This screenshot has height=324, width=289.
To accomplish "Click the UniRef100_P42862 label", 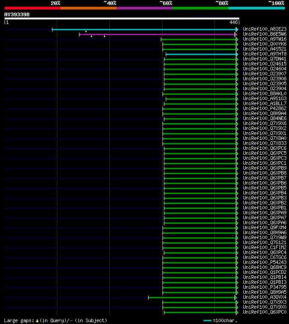I will [265, 108].
